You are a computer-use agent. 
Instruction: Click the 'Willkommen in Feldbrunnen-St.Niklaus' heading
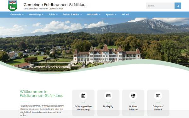(41, 93)
